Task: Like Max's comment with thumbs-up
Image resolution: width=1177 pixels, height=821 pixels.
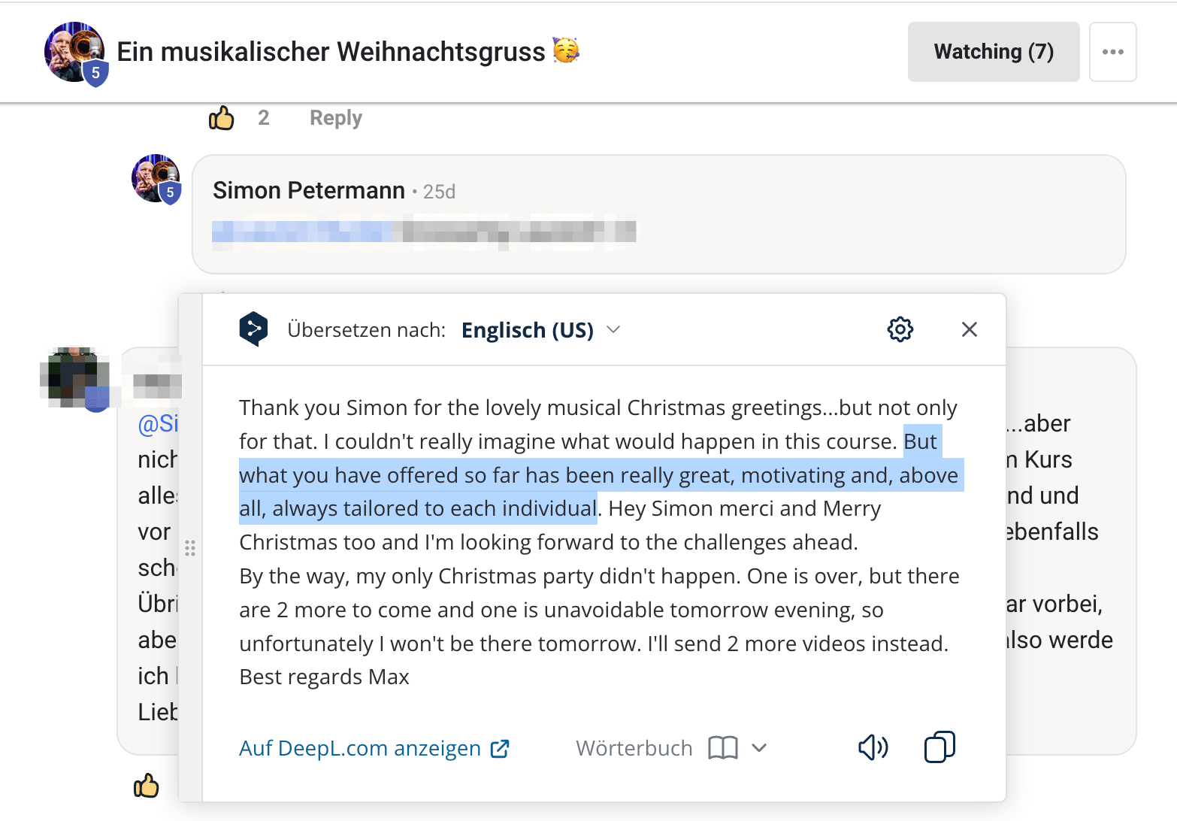Action: click(x=147, y=786)
